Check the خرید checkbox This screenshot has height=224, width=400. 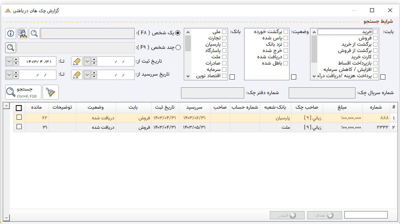point(375,31)
